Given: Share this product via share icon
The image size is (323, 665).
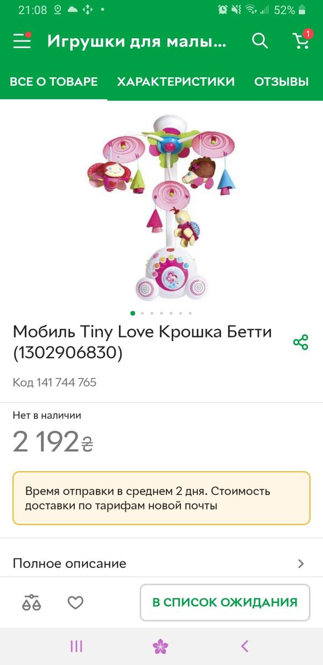Looking at the screenshot, I should tap(300, 342).
